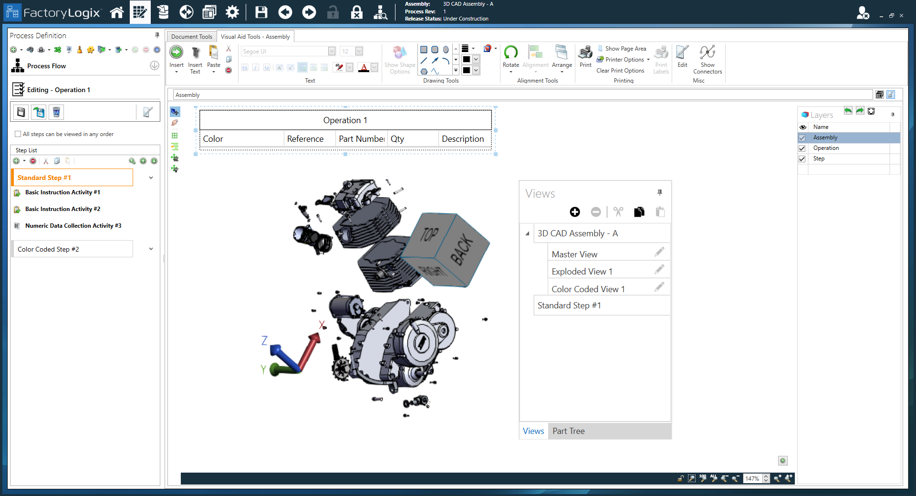
Task: Expand Color Coded Step #2
Action: point(151,249)
